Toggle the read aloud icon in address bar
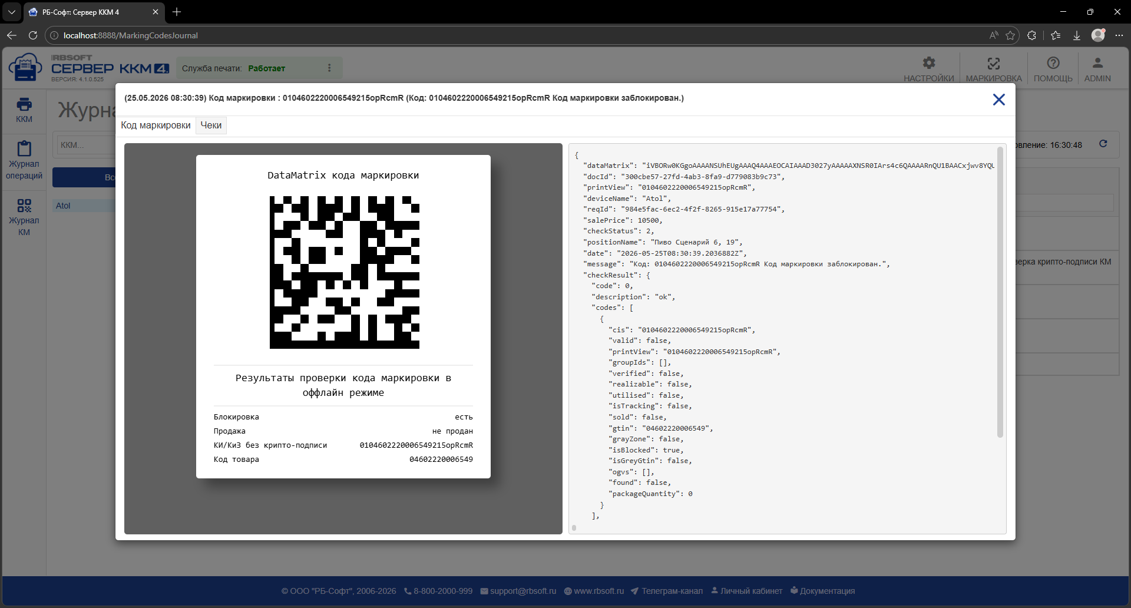The image size is (1131, 608). (994, 35)
